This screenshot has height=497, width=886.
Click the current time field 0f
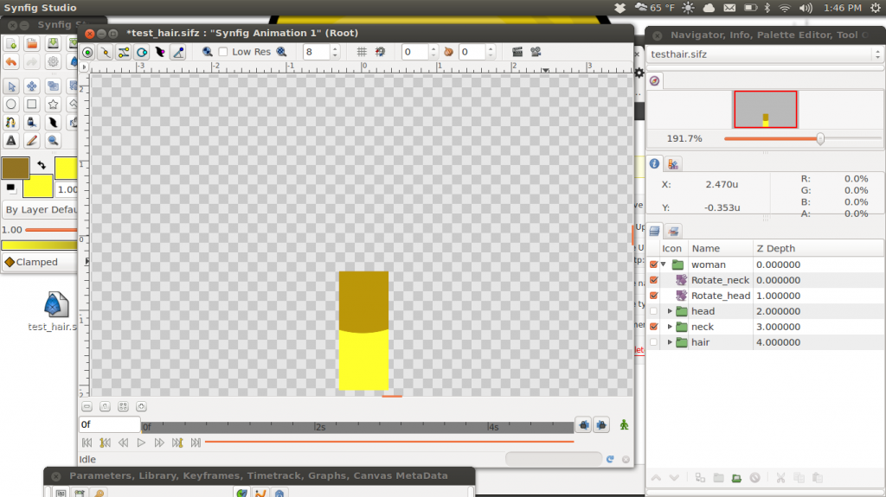[x=110, y=424]
